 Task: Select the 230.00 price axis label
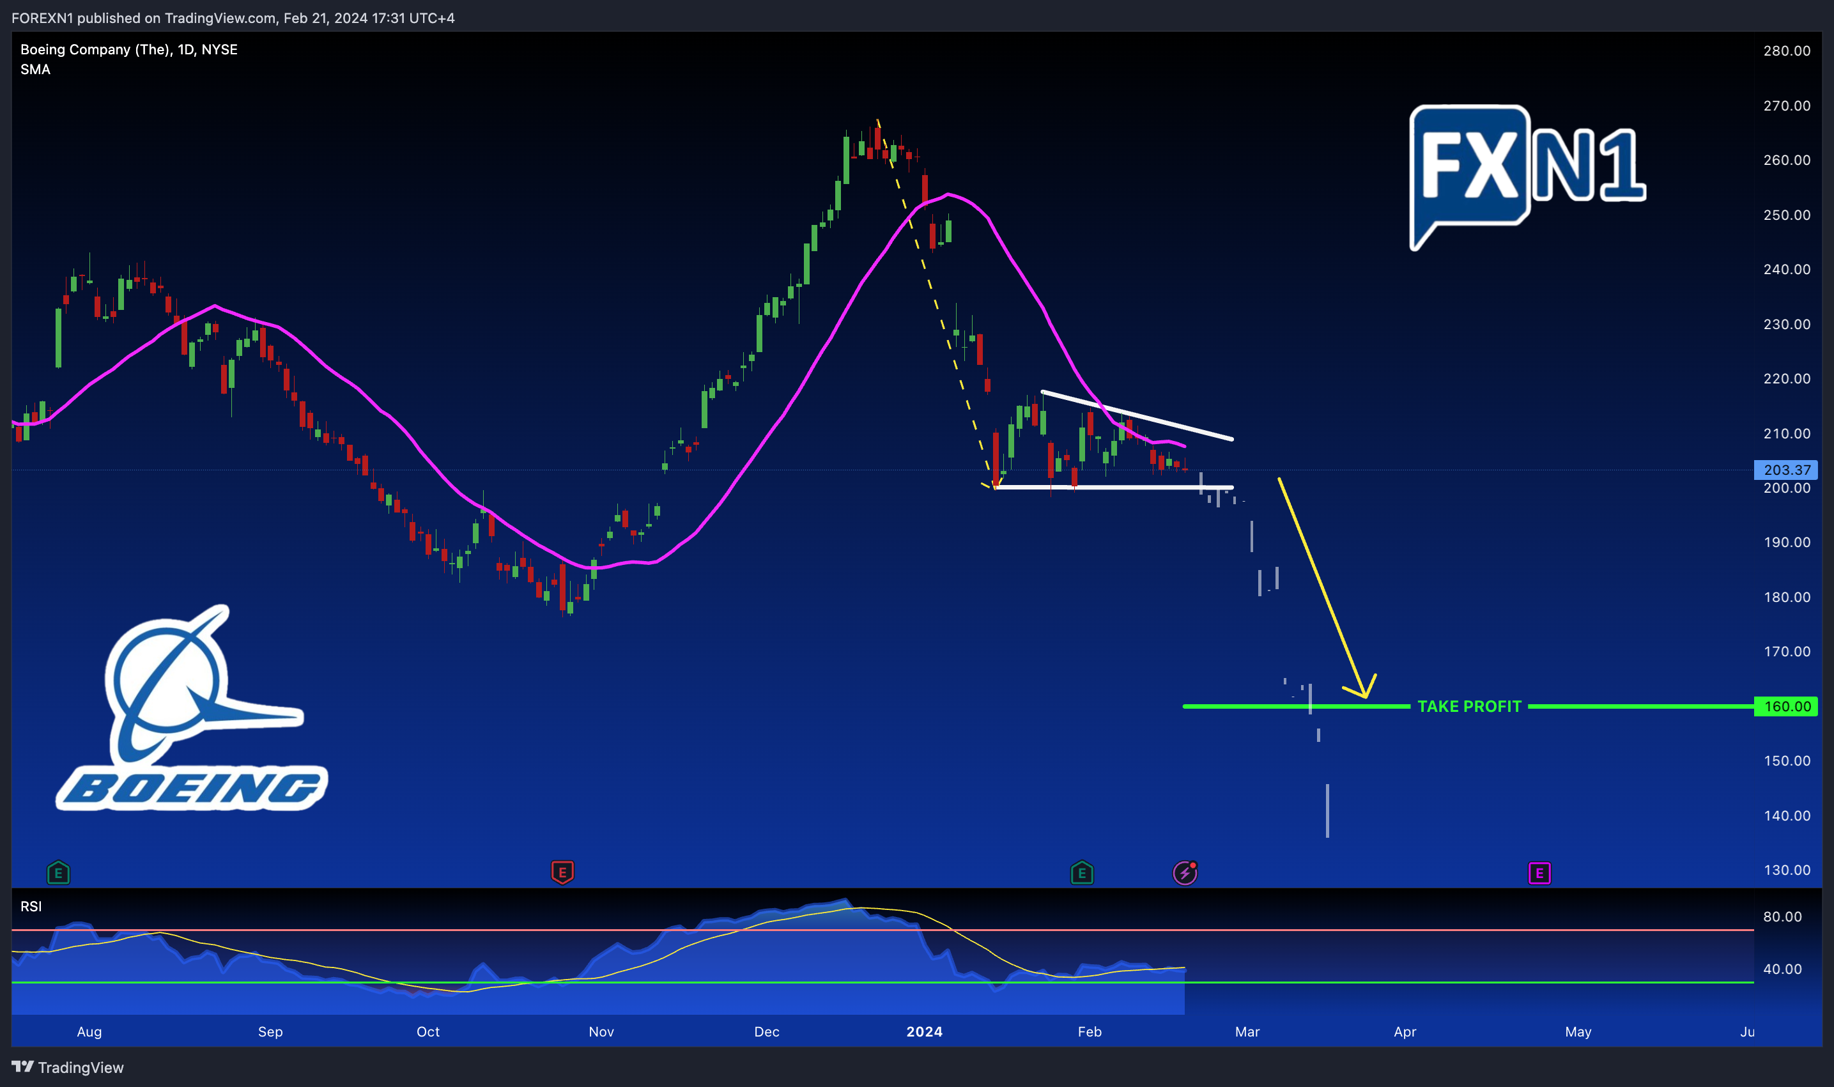coord(1787,324)
